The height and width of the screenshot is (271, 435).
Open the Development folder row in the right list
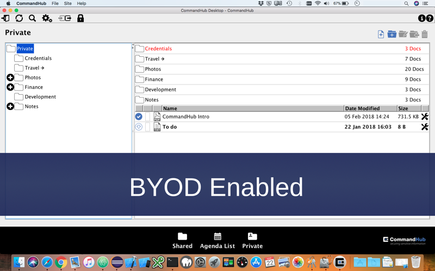click(x=282, y=89)
